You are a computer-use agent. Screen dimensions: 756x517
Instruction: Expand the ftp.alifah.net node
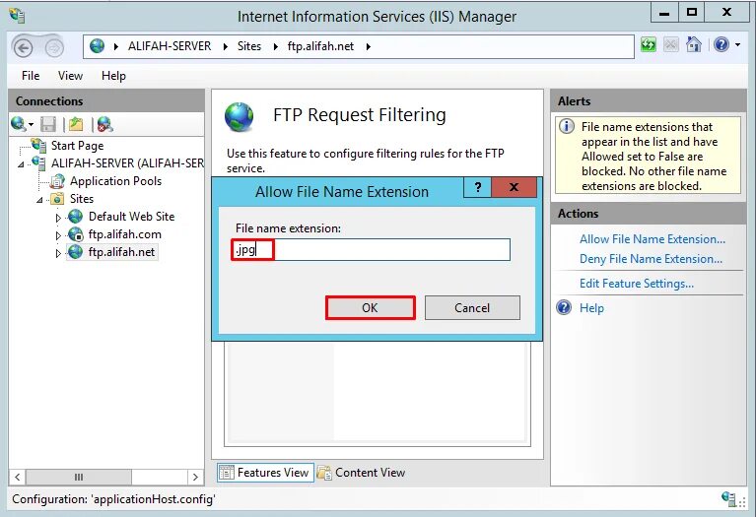[x=58, y=253]
